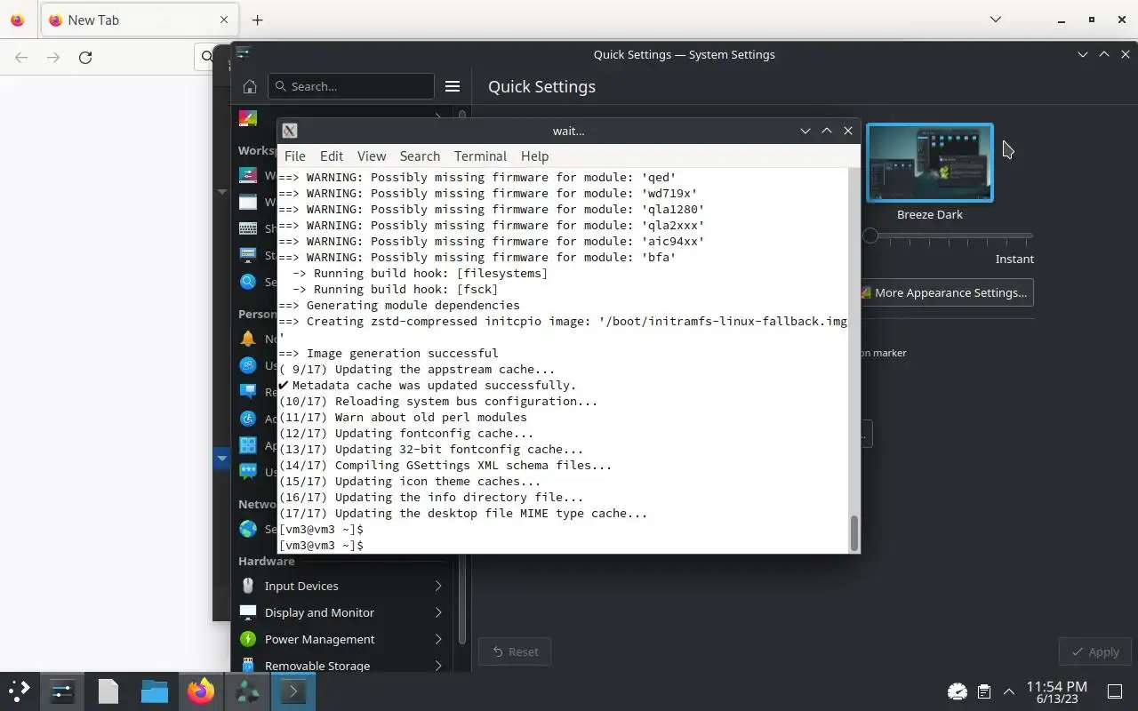Open Input Devices mouse icon
Screen dimensions: 1138x711
coord(248,586)
